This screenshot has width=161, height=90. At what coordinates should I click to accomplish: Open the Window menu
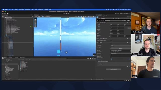(46, 9)
